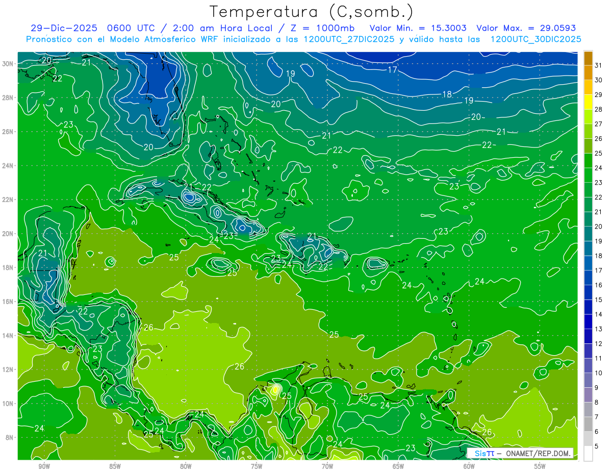Click the '14N' latitude axis label

coord(9,336)
